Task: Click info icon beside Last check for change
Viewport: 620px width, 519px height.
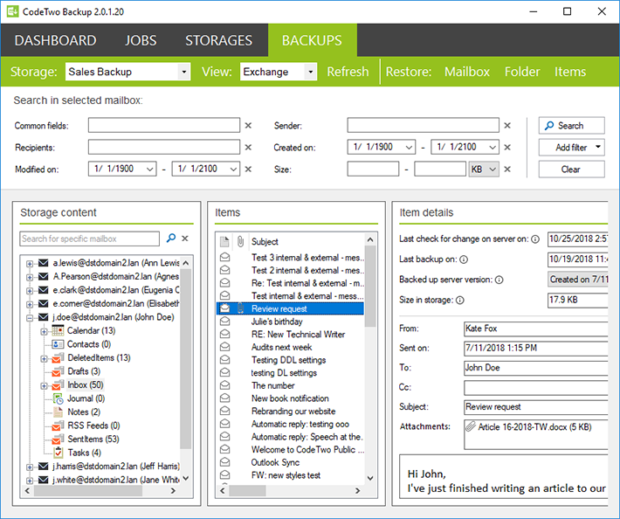Action: point(535,239)
